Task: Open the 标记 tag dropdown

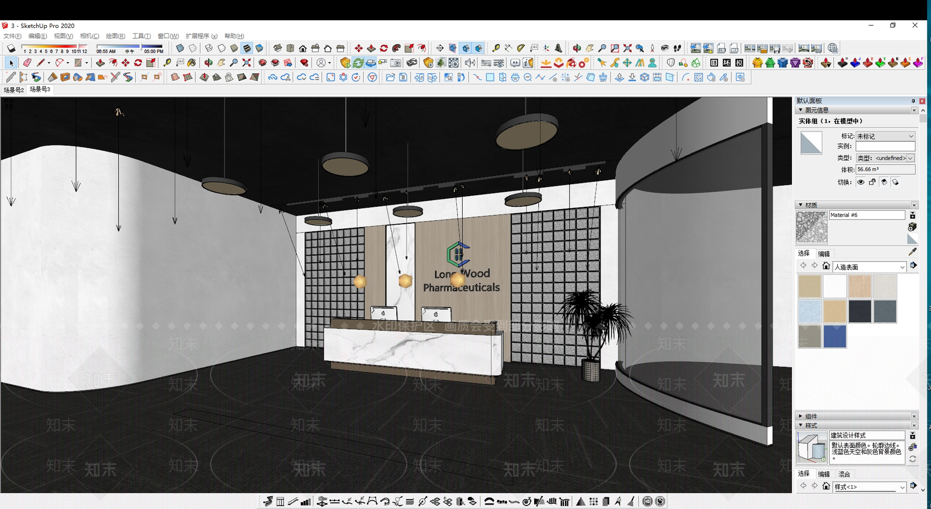Action: (x=885, y=136)
